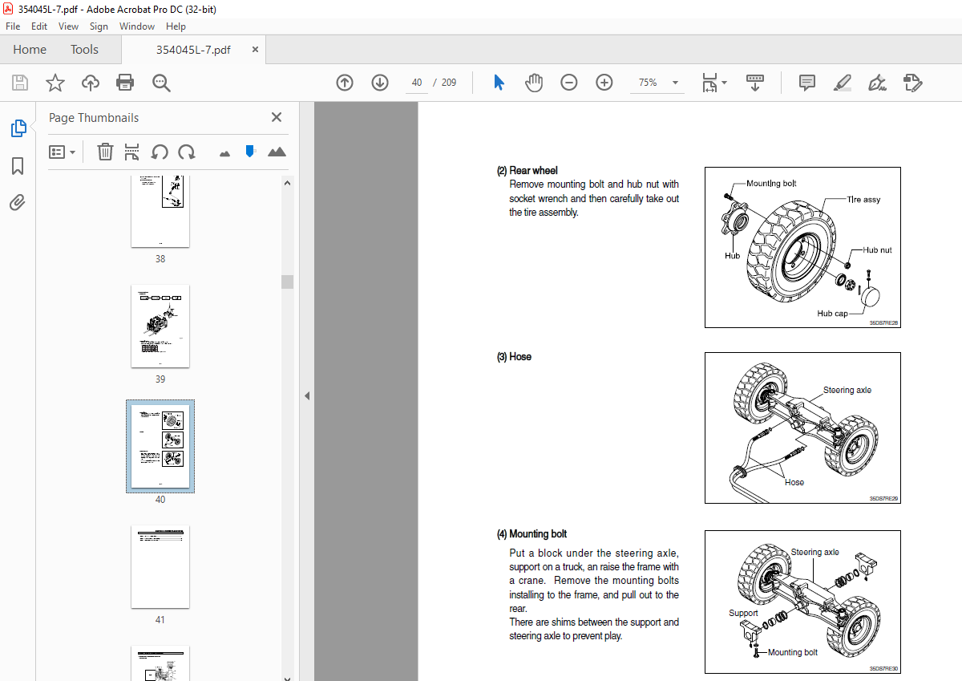This screenshot has height=681, width=962.
Task: Open the Window menu
Action: point(137,26)
